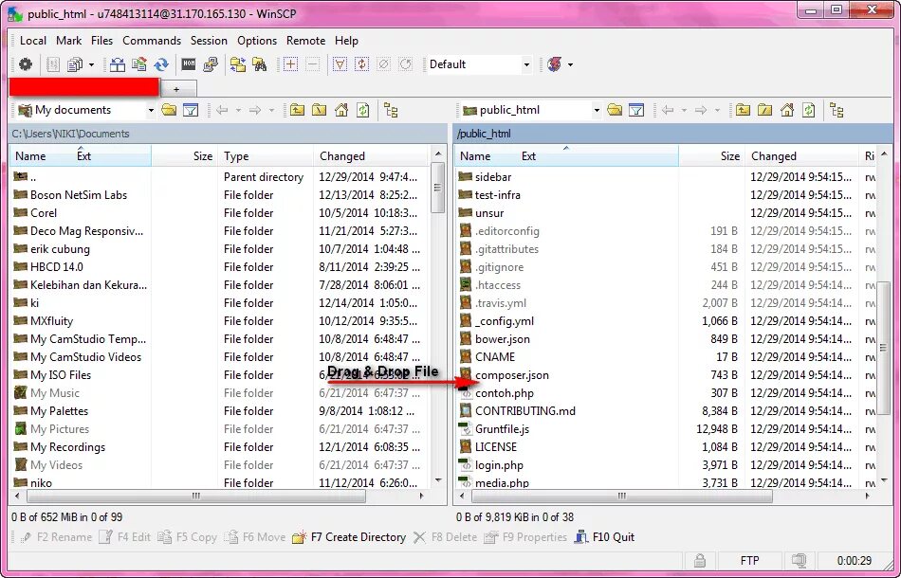Click the remote home directory icon

[787, 110]
